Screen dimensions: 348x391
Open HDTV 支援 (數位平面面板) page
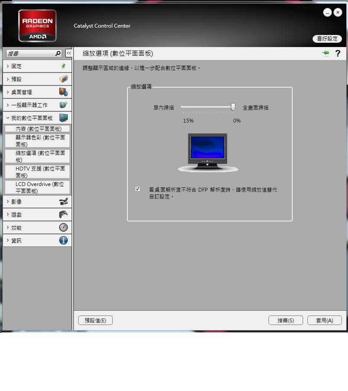coord(38,172)
